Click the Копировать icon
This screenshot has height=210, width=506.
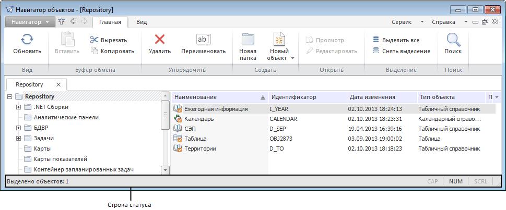tap(94, 51)
